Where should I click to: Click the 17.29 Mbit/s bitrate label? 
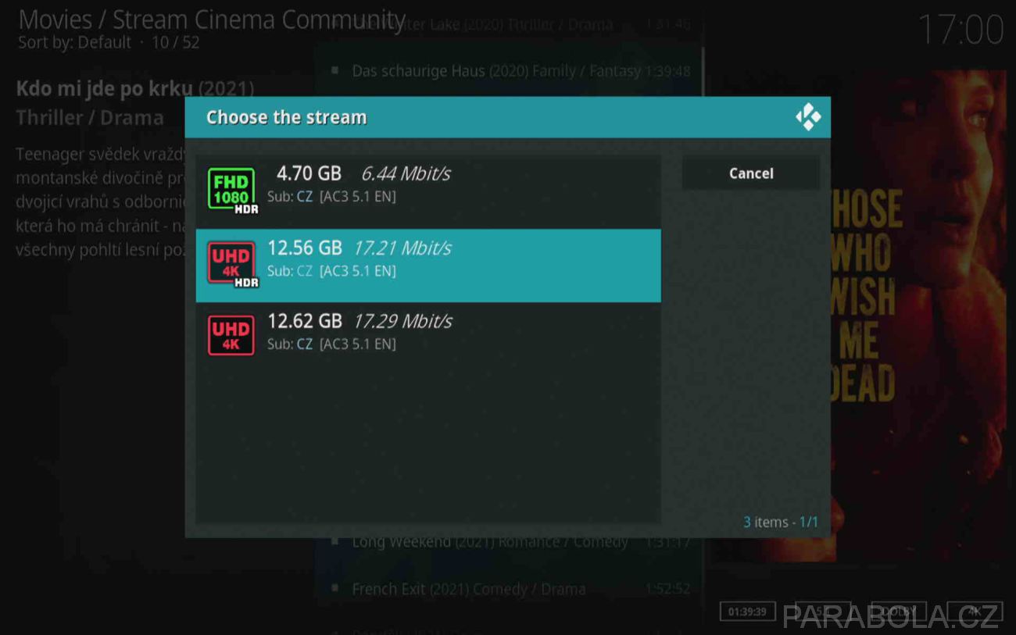coord(402,321)
